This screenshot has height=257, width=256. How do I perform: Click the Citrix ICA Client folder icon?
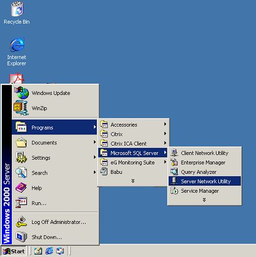104,143
